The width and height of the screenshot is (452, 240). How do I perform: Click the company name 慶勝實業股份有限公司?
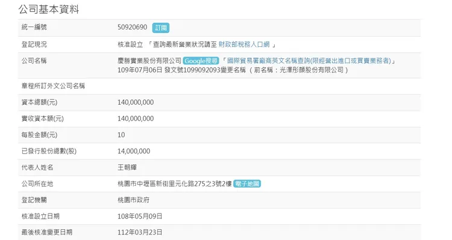click(x=149, y=61)
